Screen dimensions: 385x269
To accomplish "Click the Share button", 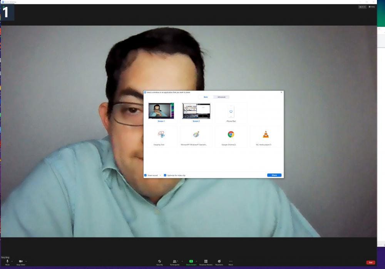I will point(274,175).
